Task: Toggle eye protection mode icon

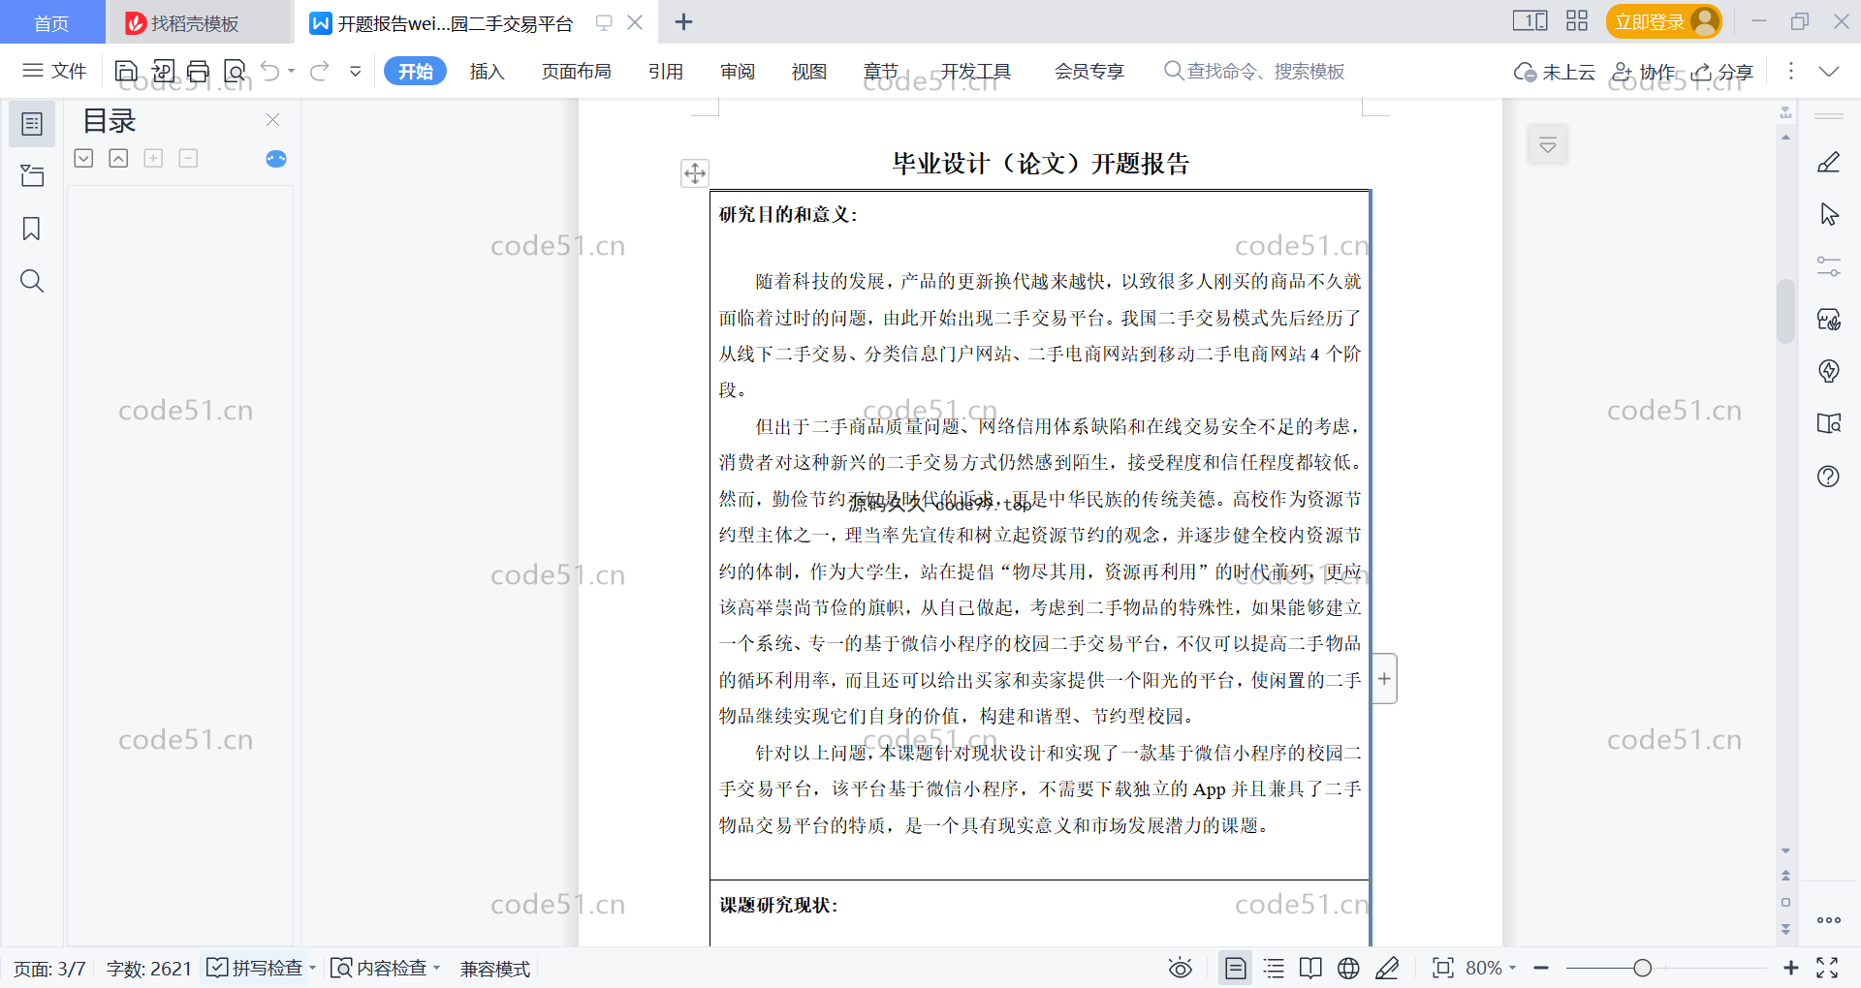Action: click(x=1180, y=968)
